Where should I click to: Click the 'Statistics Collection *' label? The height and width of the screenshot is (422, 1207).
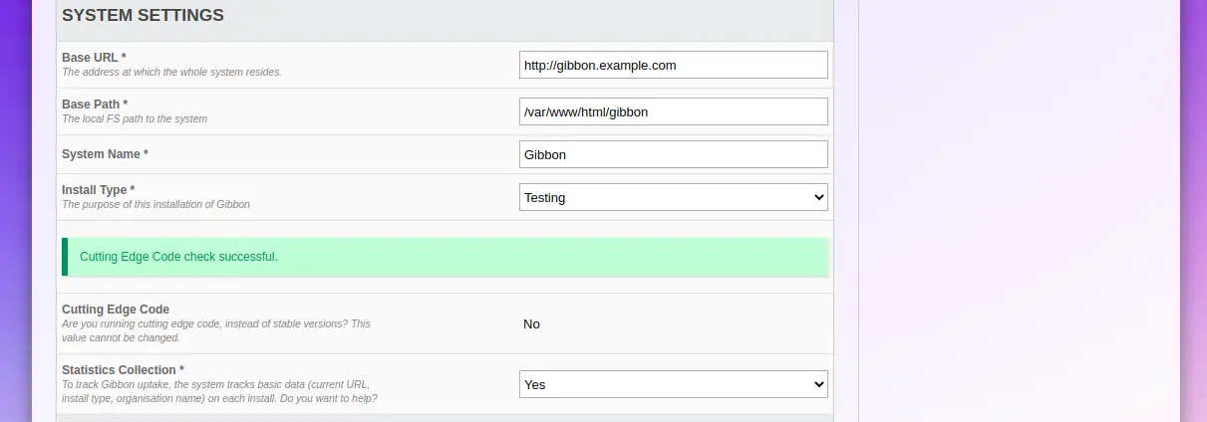[x=123, y=370]
